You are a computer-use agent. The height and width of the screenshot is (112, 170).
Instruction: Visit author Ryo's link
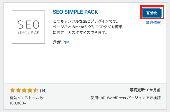tap(66, 42)
